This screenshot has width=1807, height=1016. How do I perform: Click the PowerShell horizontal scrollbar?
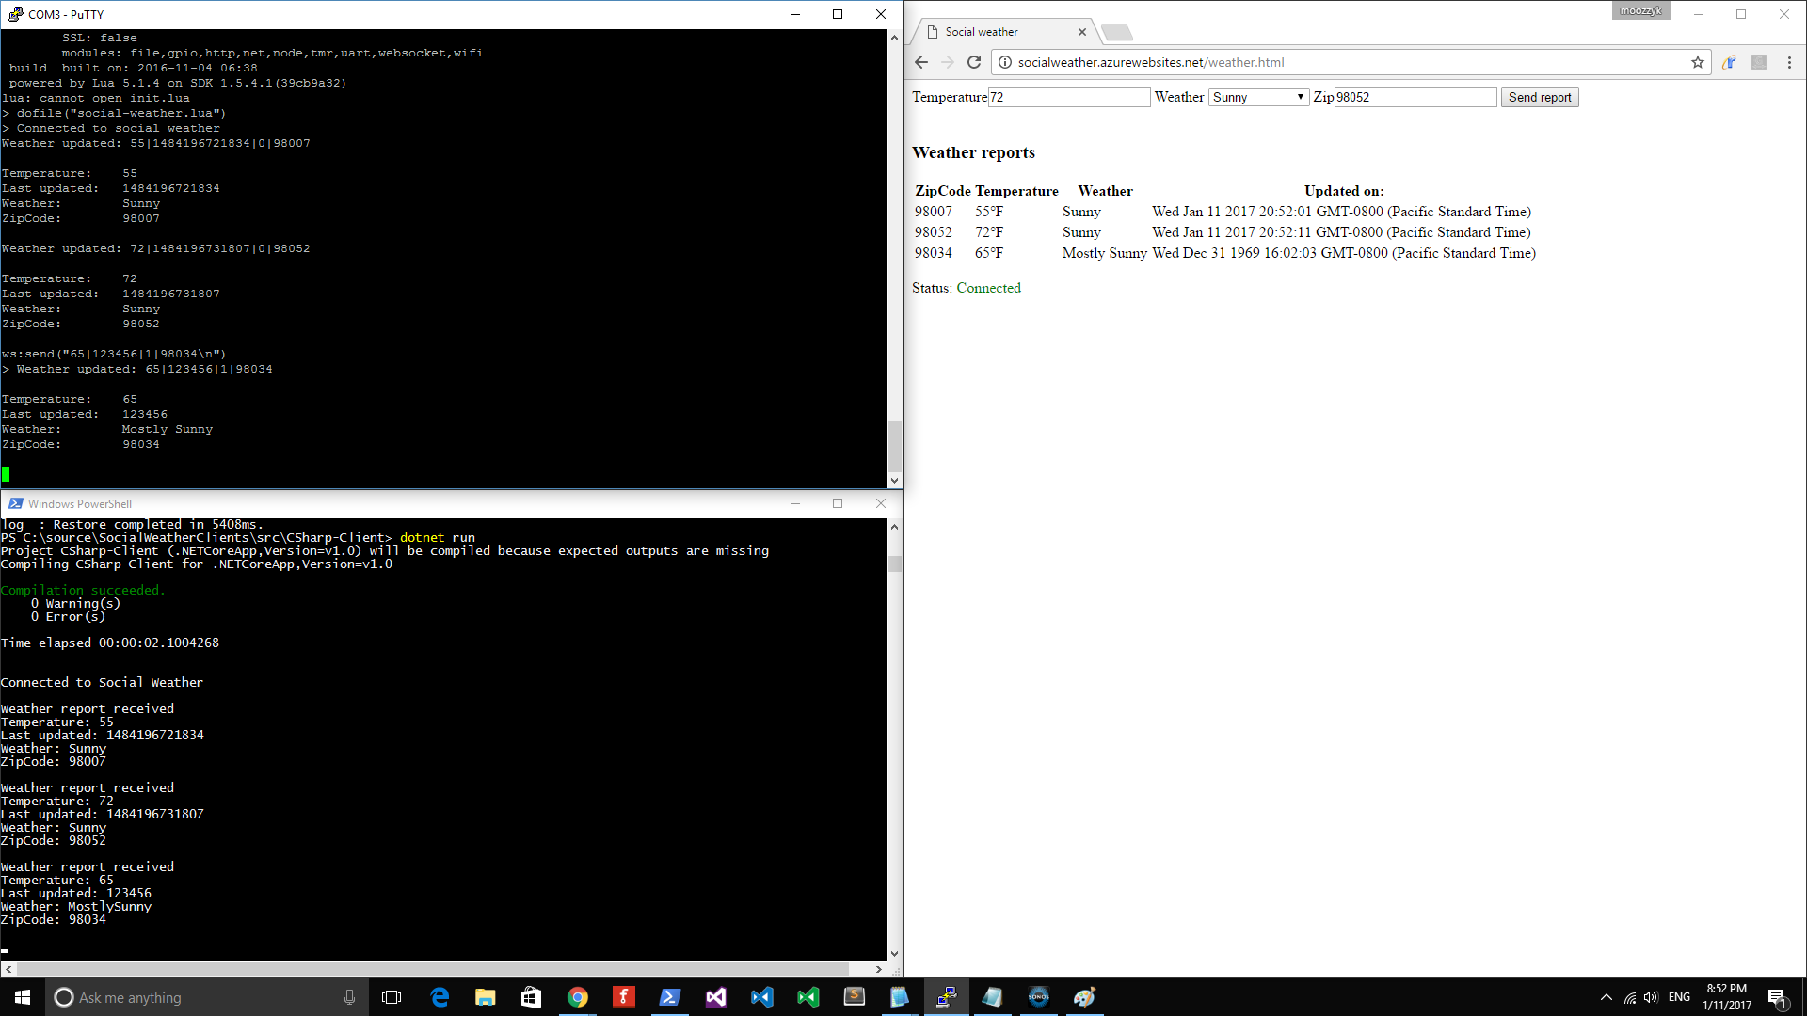(433, 969)
